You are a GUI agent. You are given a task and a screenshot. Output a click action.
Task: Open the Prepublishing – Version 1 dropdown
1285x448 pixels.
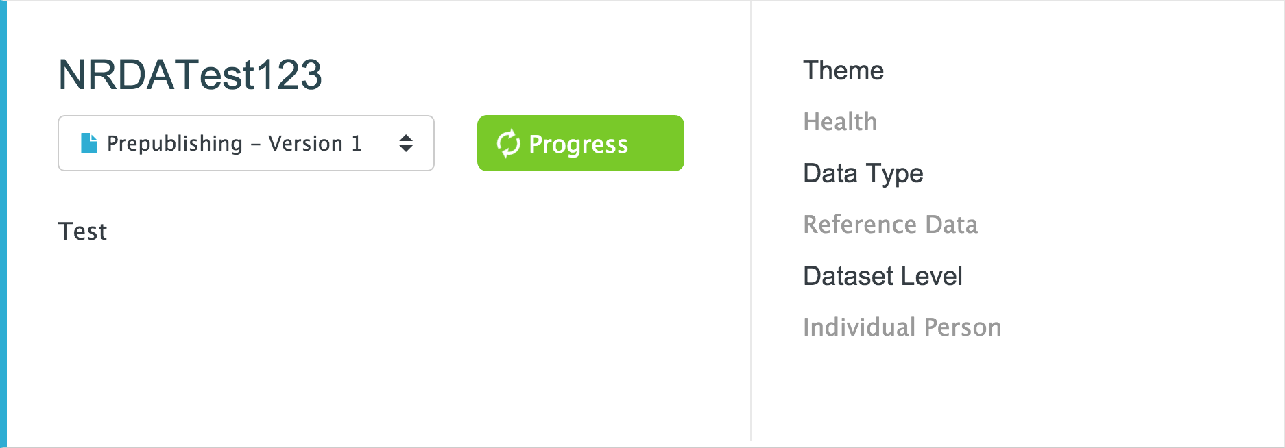tap(245, 143)
